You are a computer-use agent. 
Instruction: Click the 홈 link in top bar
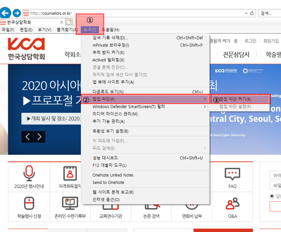tap(236, 41)
